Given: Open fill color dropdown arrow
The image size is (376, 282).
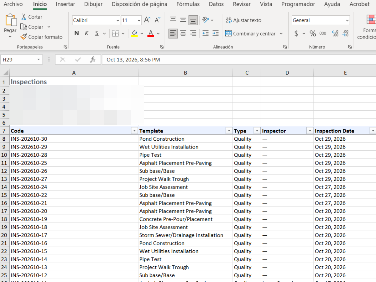Looking at the screenshot, I should pyautogui.click(x=142, y=34).
